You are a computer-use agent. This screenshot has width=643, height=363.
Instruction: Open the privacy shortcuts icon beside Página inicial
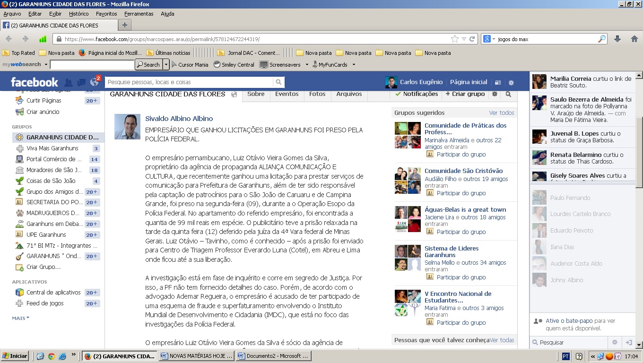point(498,82)
